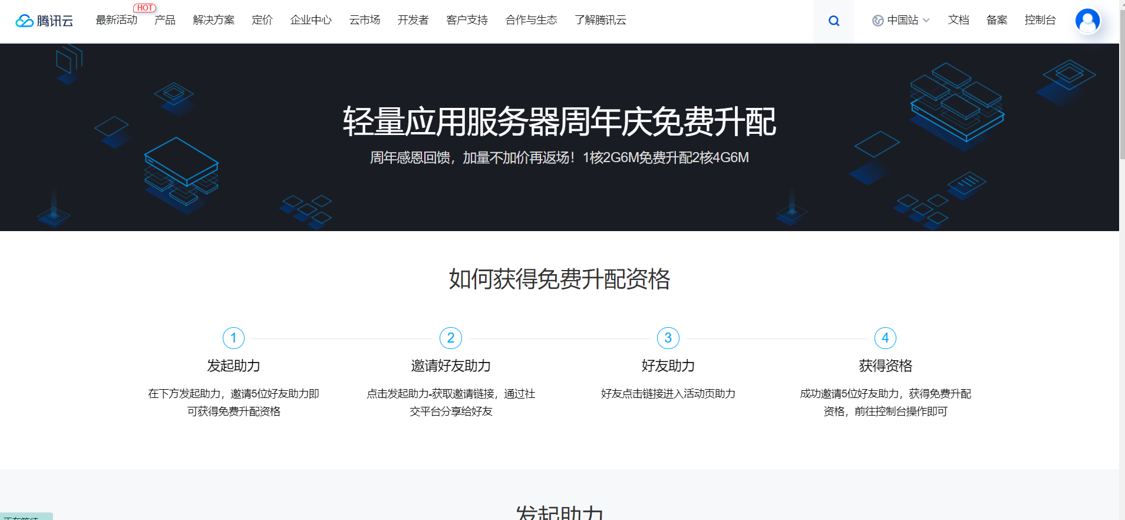
Task: Open the 解决方案 menu
Action: (213, 20)
